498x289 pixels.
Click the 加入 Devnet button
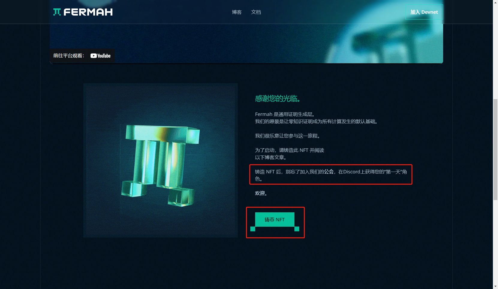coord(424,12)
